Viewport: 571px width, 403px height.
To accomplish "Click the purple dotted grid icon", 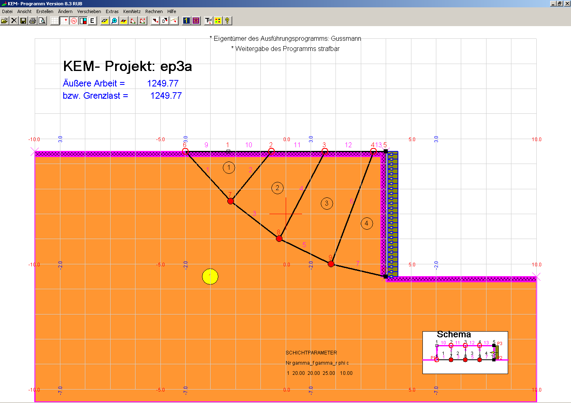I will tap(196, 20).
